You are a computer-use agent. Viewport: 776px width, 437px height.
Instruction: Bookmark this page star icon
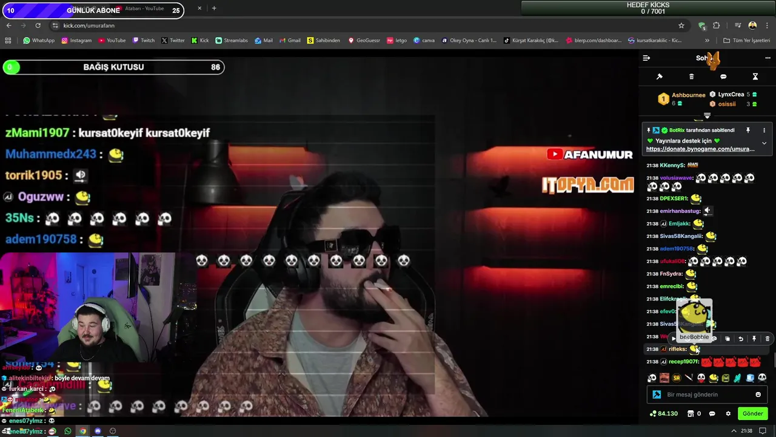pos(681,25)
